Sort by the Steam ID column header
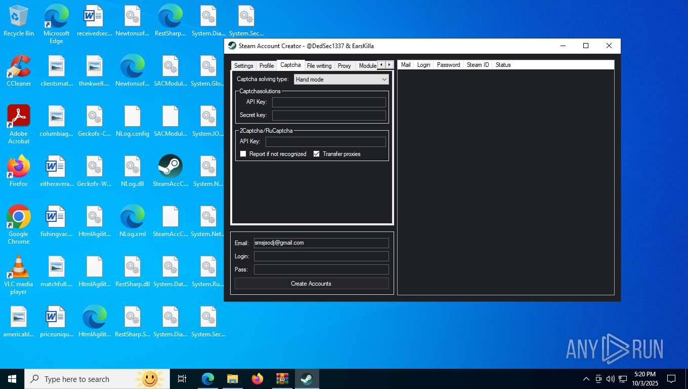Image resolution: width=688 pixels, height=389 pixels. point(478,65)
